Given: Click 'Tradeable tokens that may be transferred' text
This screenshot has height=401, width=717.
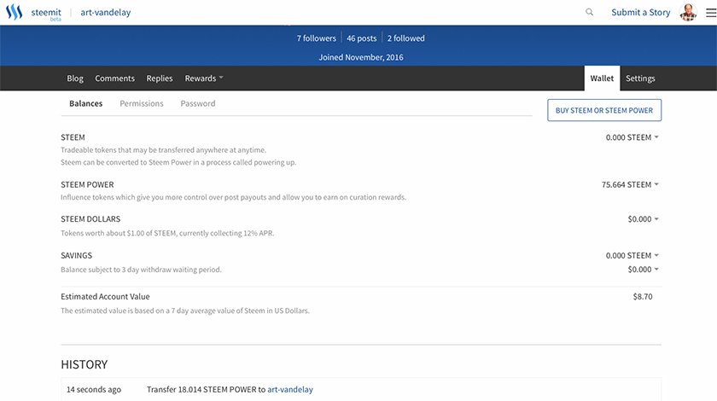Looking at the screenshot, I should click(163, 150).
